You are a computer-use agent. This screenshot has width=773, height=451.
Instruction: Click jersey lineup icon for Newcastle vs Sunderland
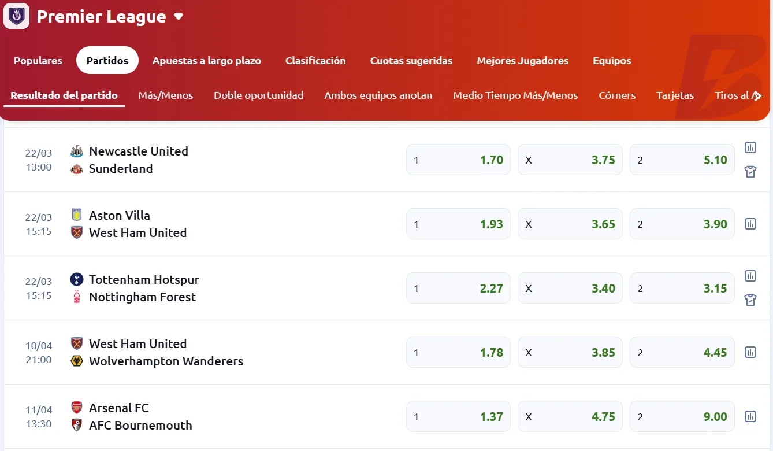[x=750, y=171]
